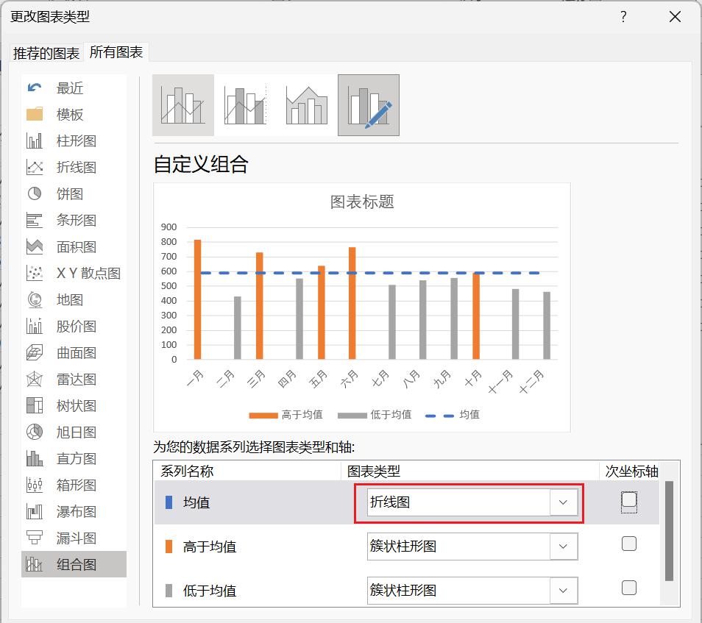Choose the 股价图 stock chart category
Viewport: 702px width, 623px height.
[74, 326]
